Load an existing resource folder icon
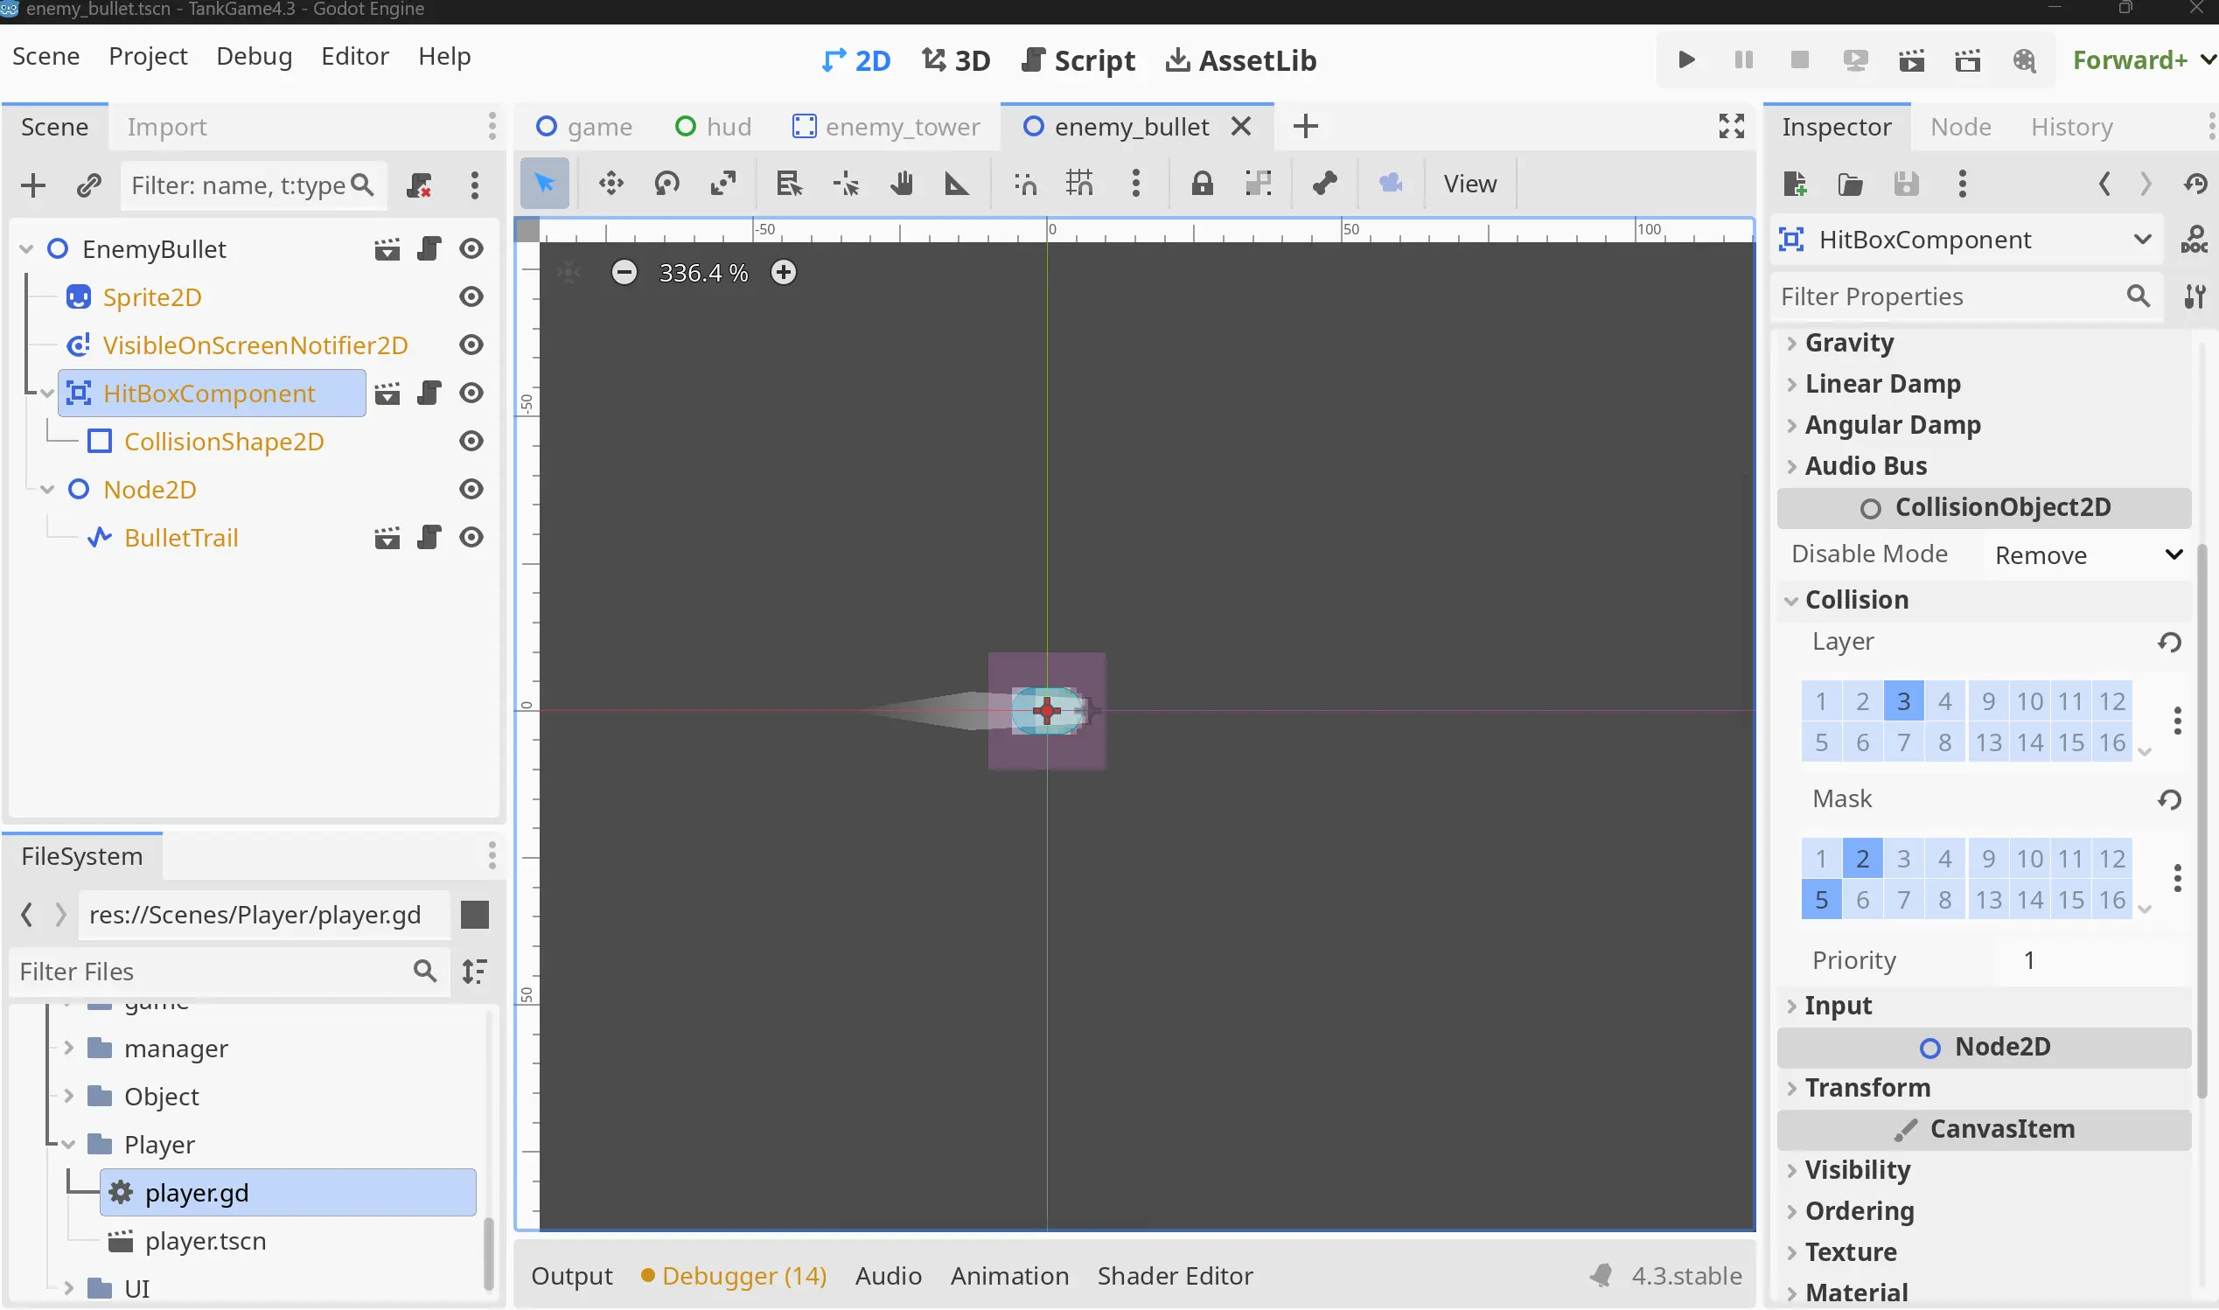The image size is (2219, 1310). (1850, 185)
